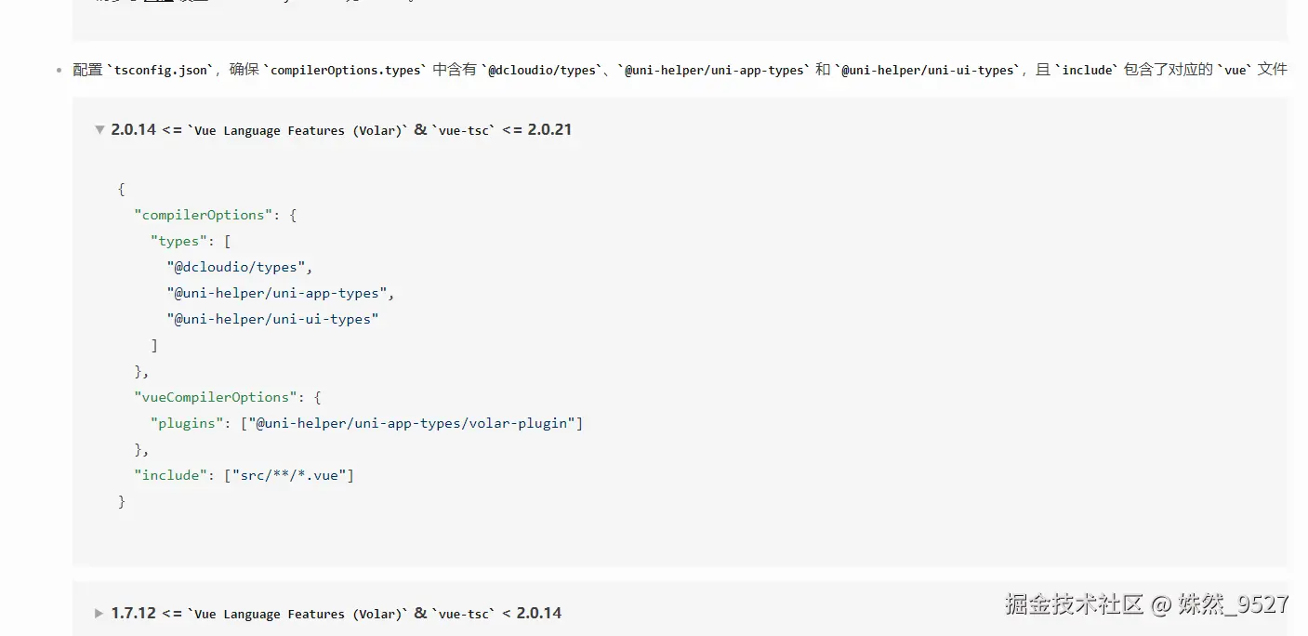
Task: Collapse the 2.0.14 version section triangle
Action: tap(99, 130)
